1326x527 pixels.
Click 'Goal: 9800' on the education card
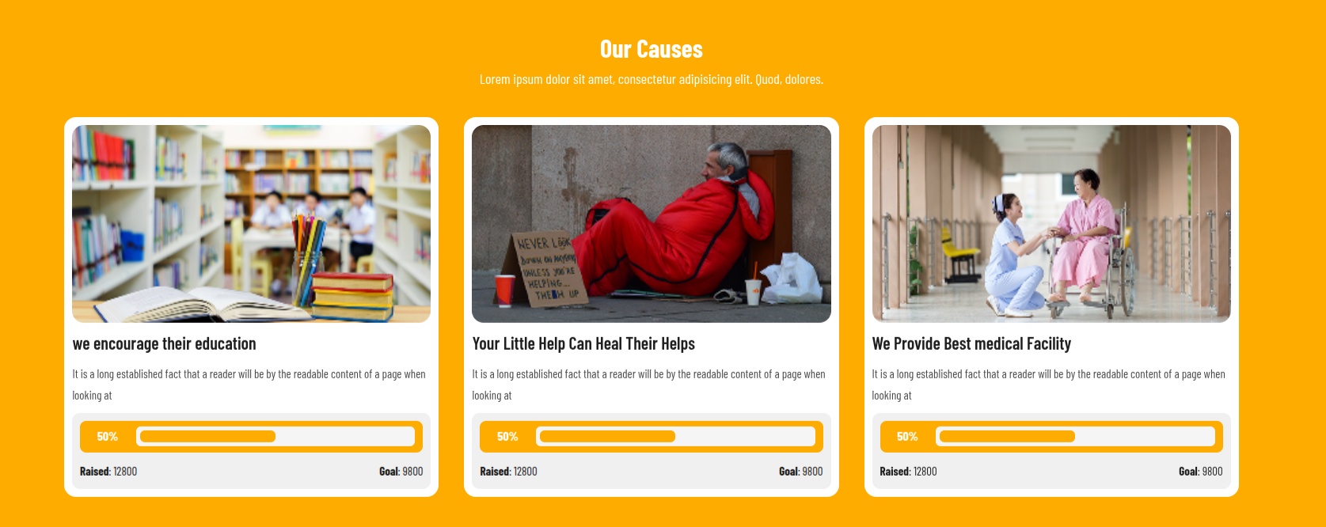pos(401,472)
